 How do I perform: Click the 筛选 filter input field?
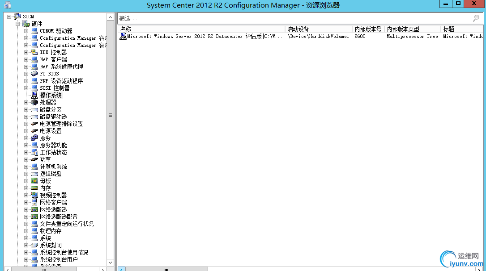pyautogui.click(x=294, y=19)
